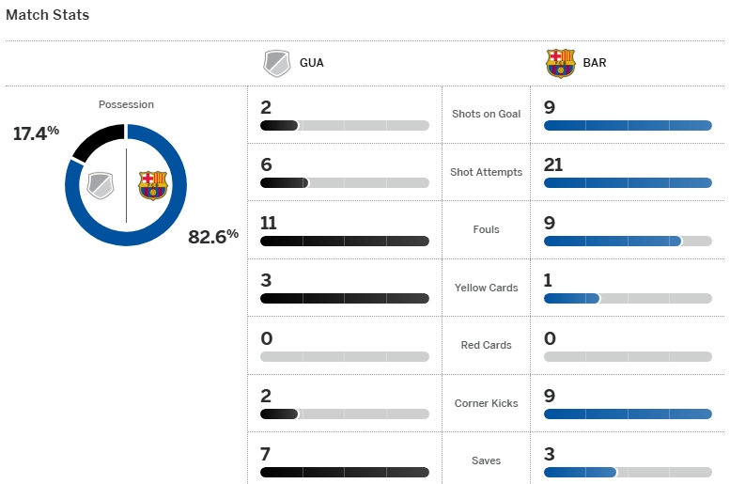730x484 pixels.
Task: Click GUA's Saves progress bar
Action: pos(345,472)
